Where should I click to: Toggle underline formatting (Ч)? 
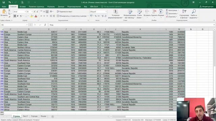21,16
